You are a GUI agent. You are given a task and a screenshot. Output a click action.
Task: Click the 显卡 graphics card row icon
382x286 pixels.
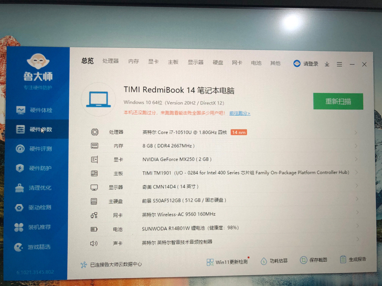coord(94,160)
